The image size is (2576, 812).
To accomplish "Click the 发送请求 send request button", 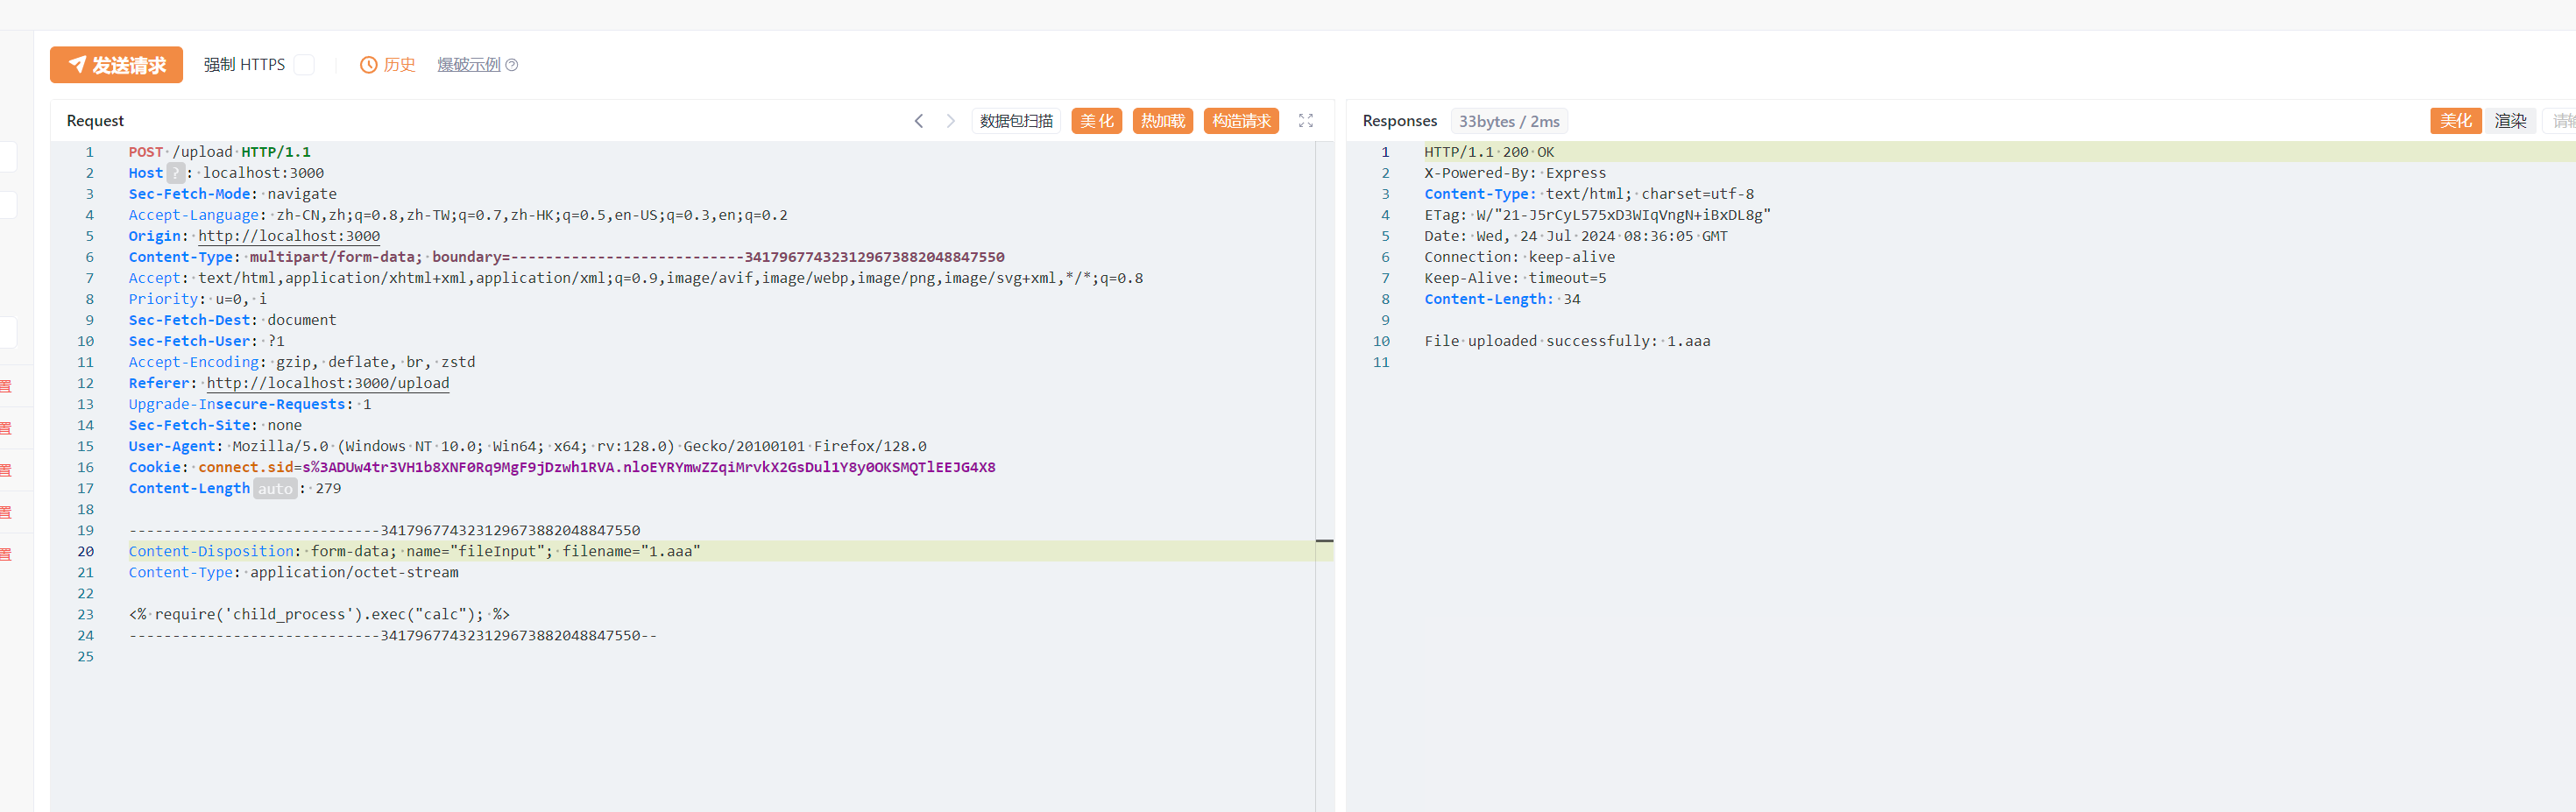I will coord(116,65).
